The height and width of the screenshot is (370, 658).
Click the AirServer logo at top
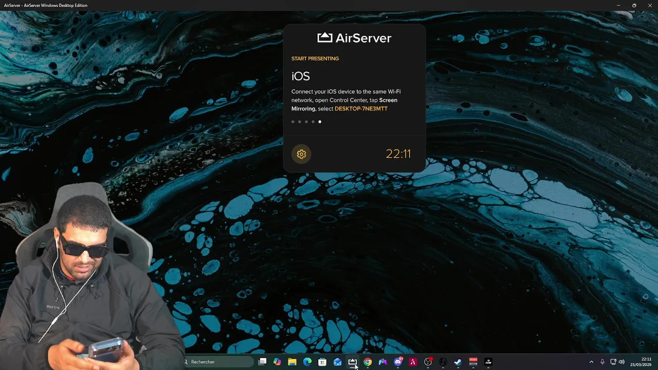point(354,38)
